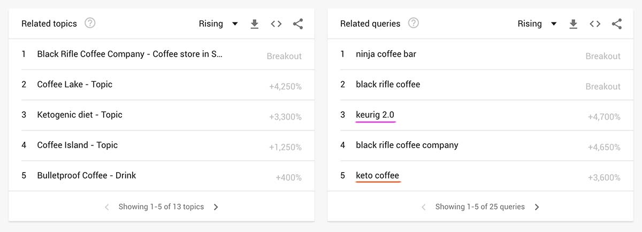Open black rifle coffee company query
This screenshot has height=232, width=642.
(x=407, y=145)
